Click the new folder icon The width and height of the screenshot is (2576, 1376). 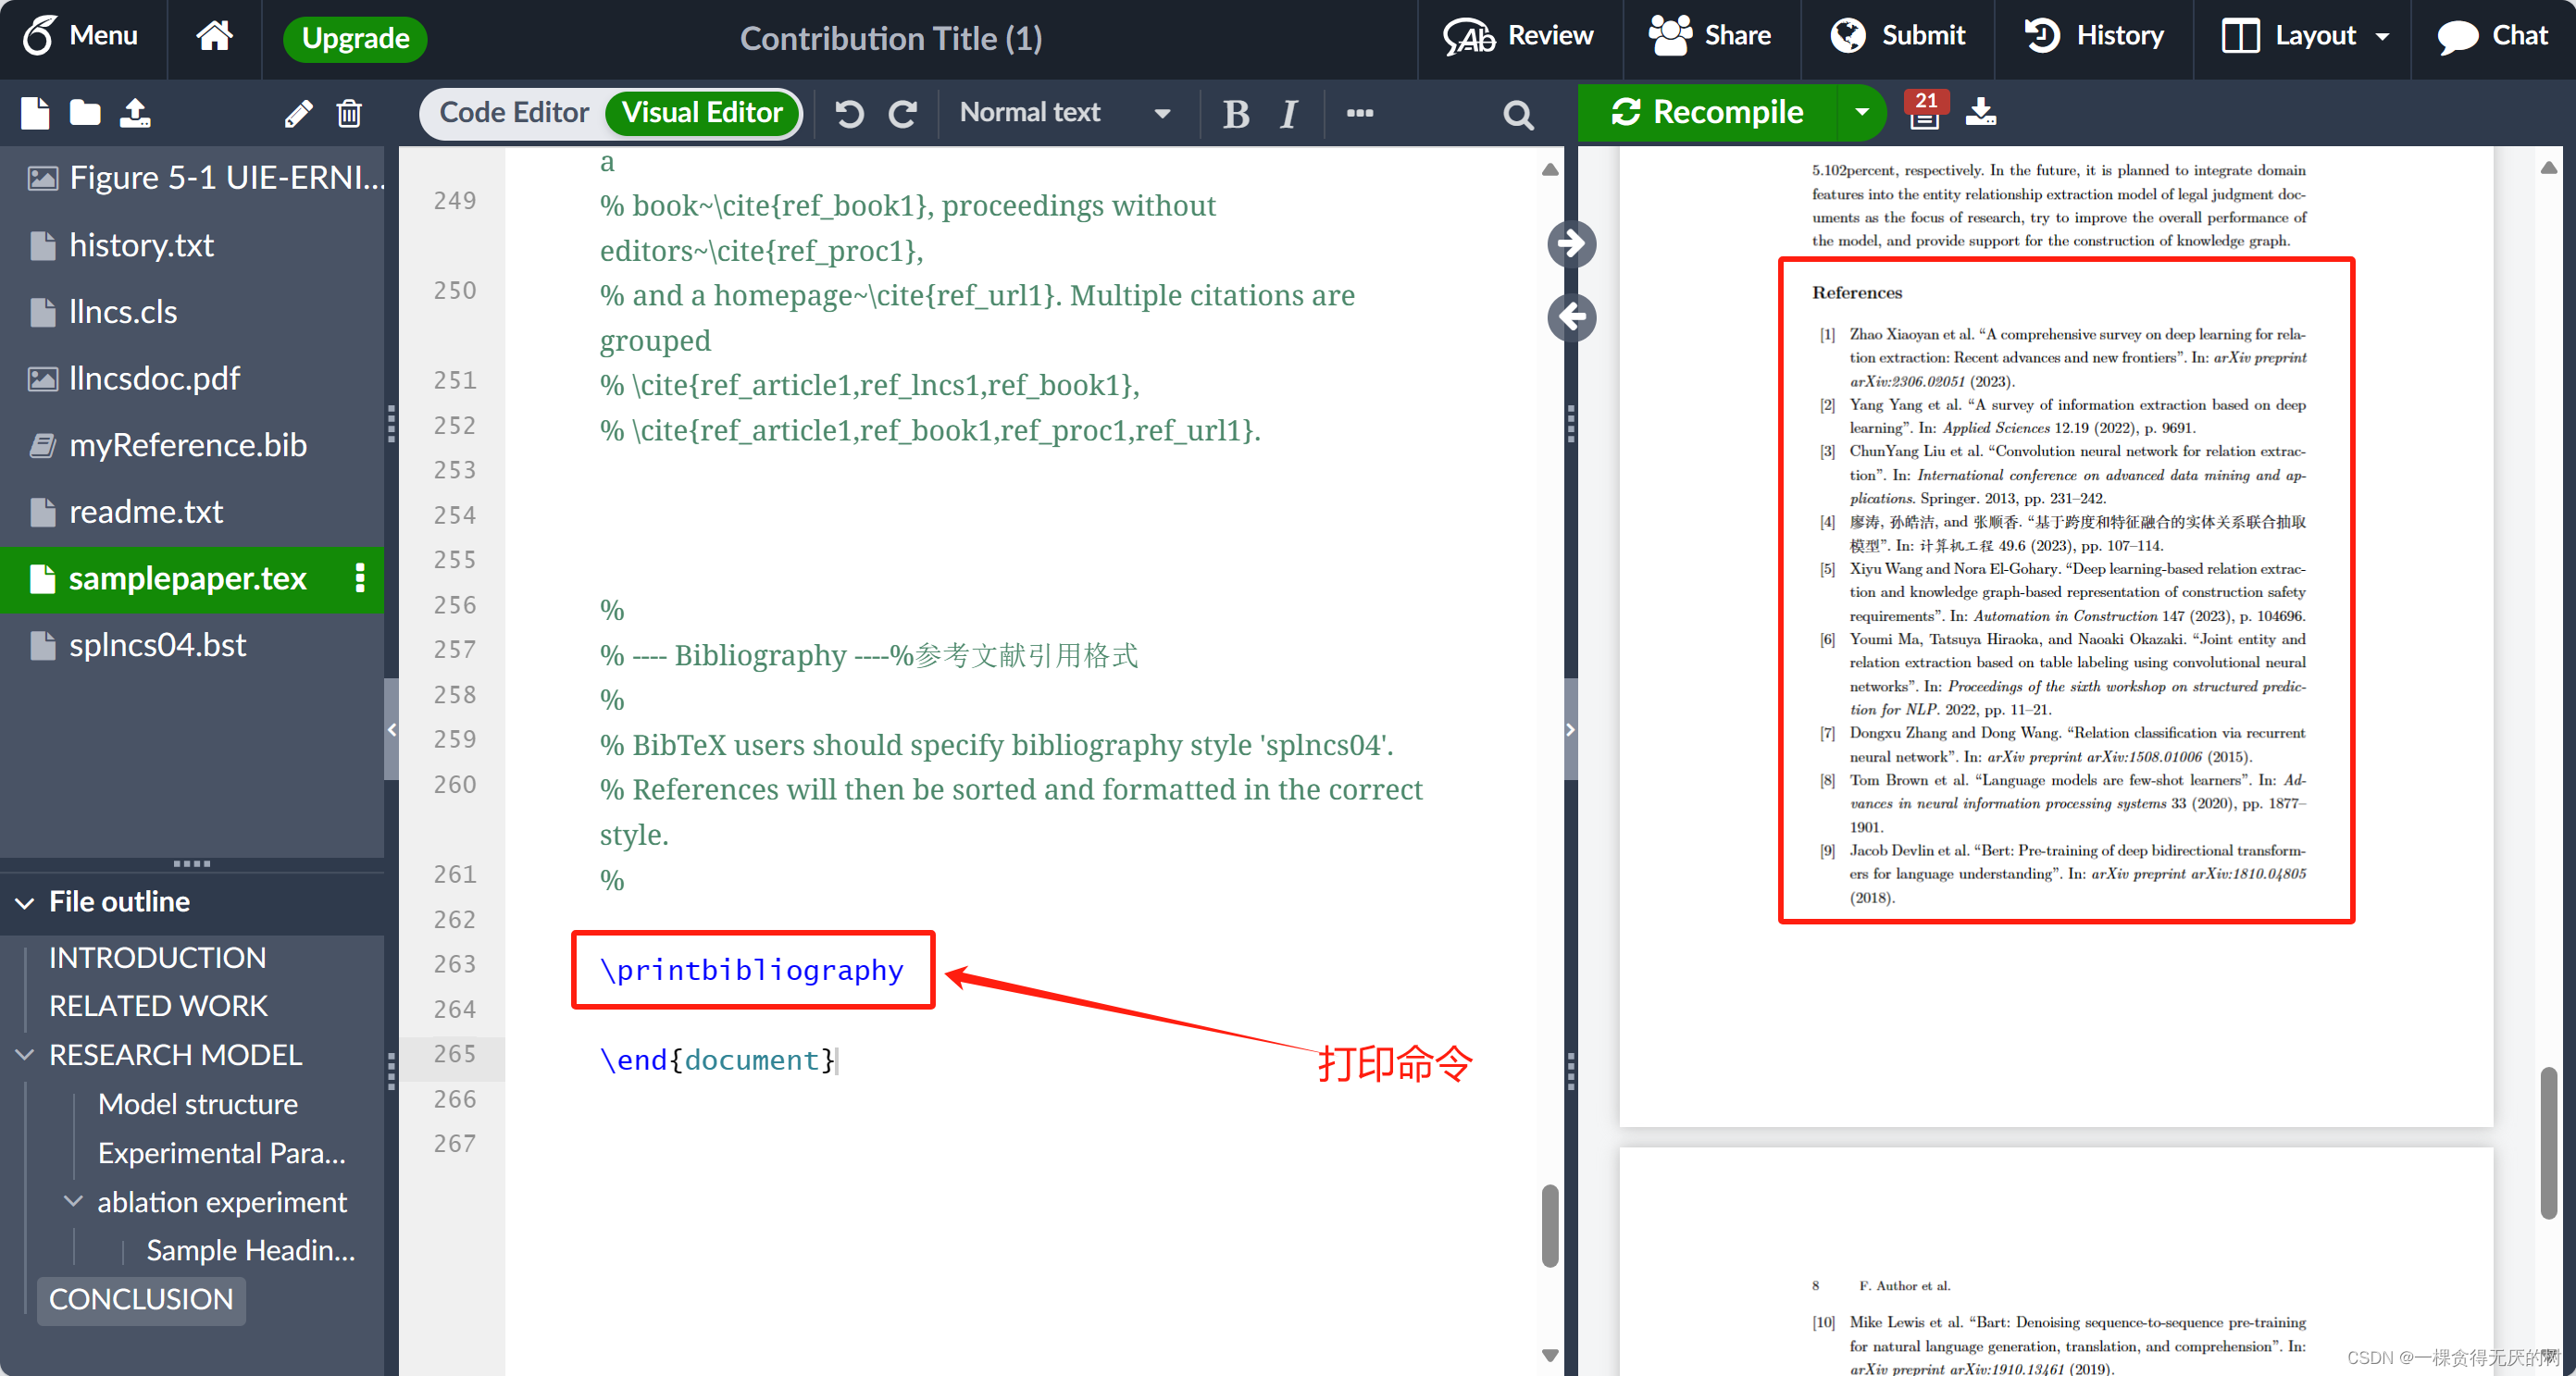coord(85,113)
